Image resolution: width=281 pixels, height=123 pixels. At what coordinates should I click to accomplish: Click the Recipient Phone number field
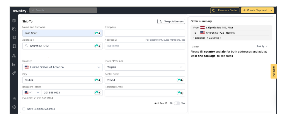tap(72, 93)
